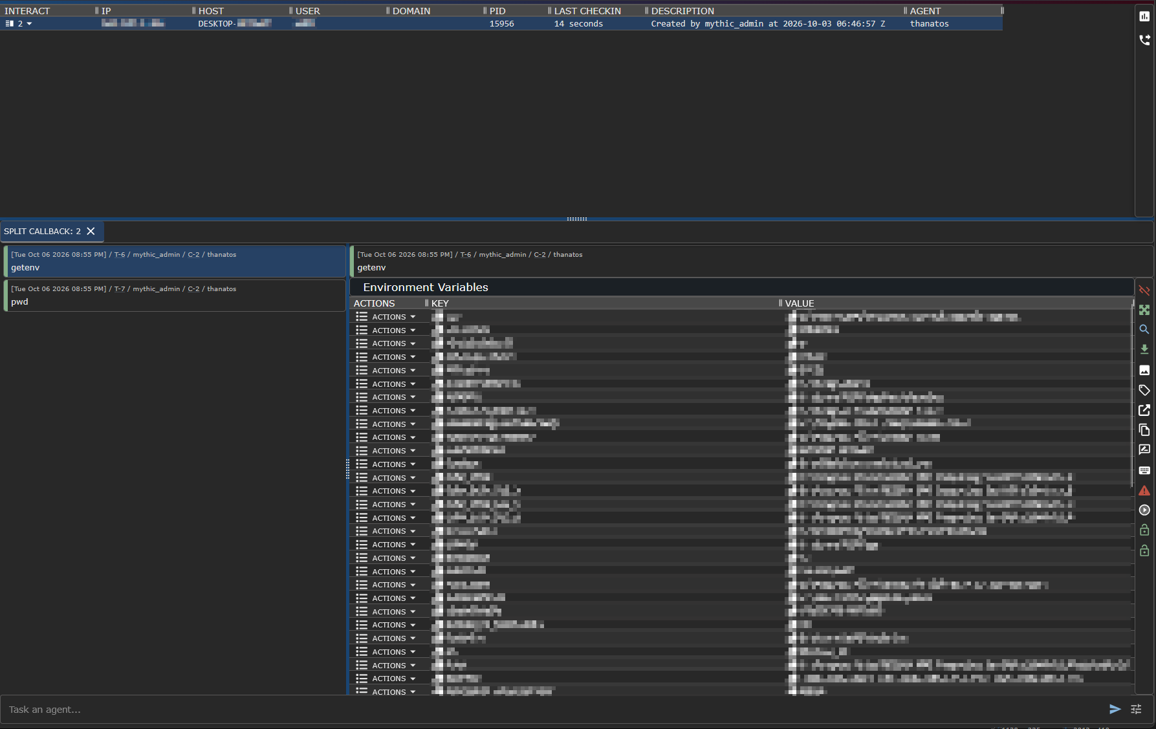Click the thanatos agent cell in callbacks table
Screen dimensions: 1156x729
[930, 24]
